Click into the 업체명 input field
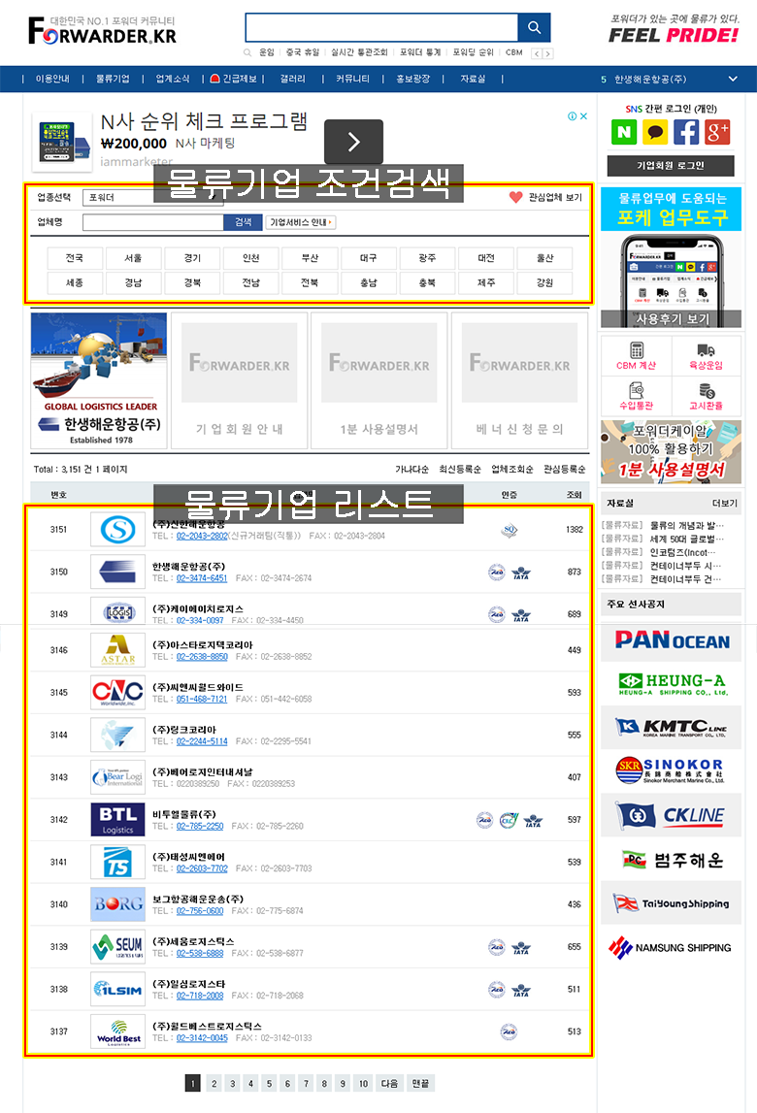Viewport: 757px width, 1113px height. click(x=152, y=222)
